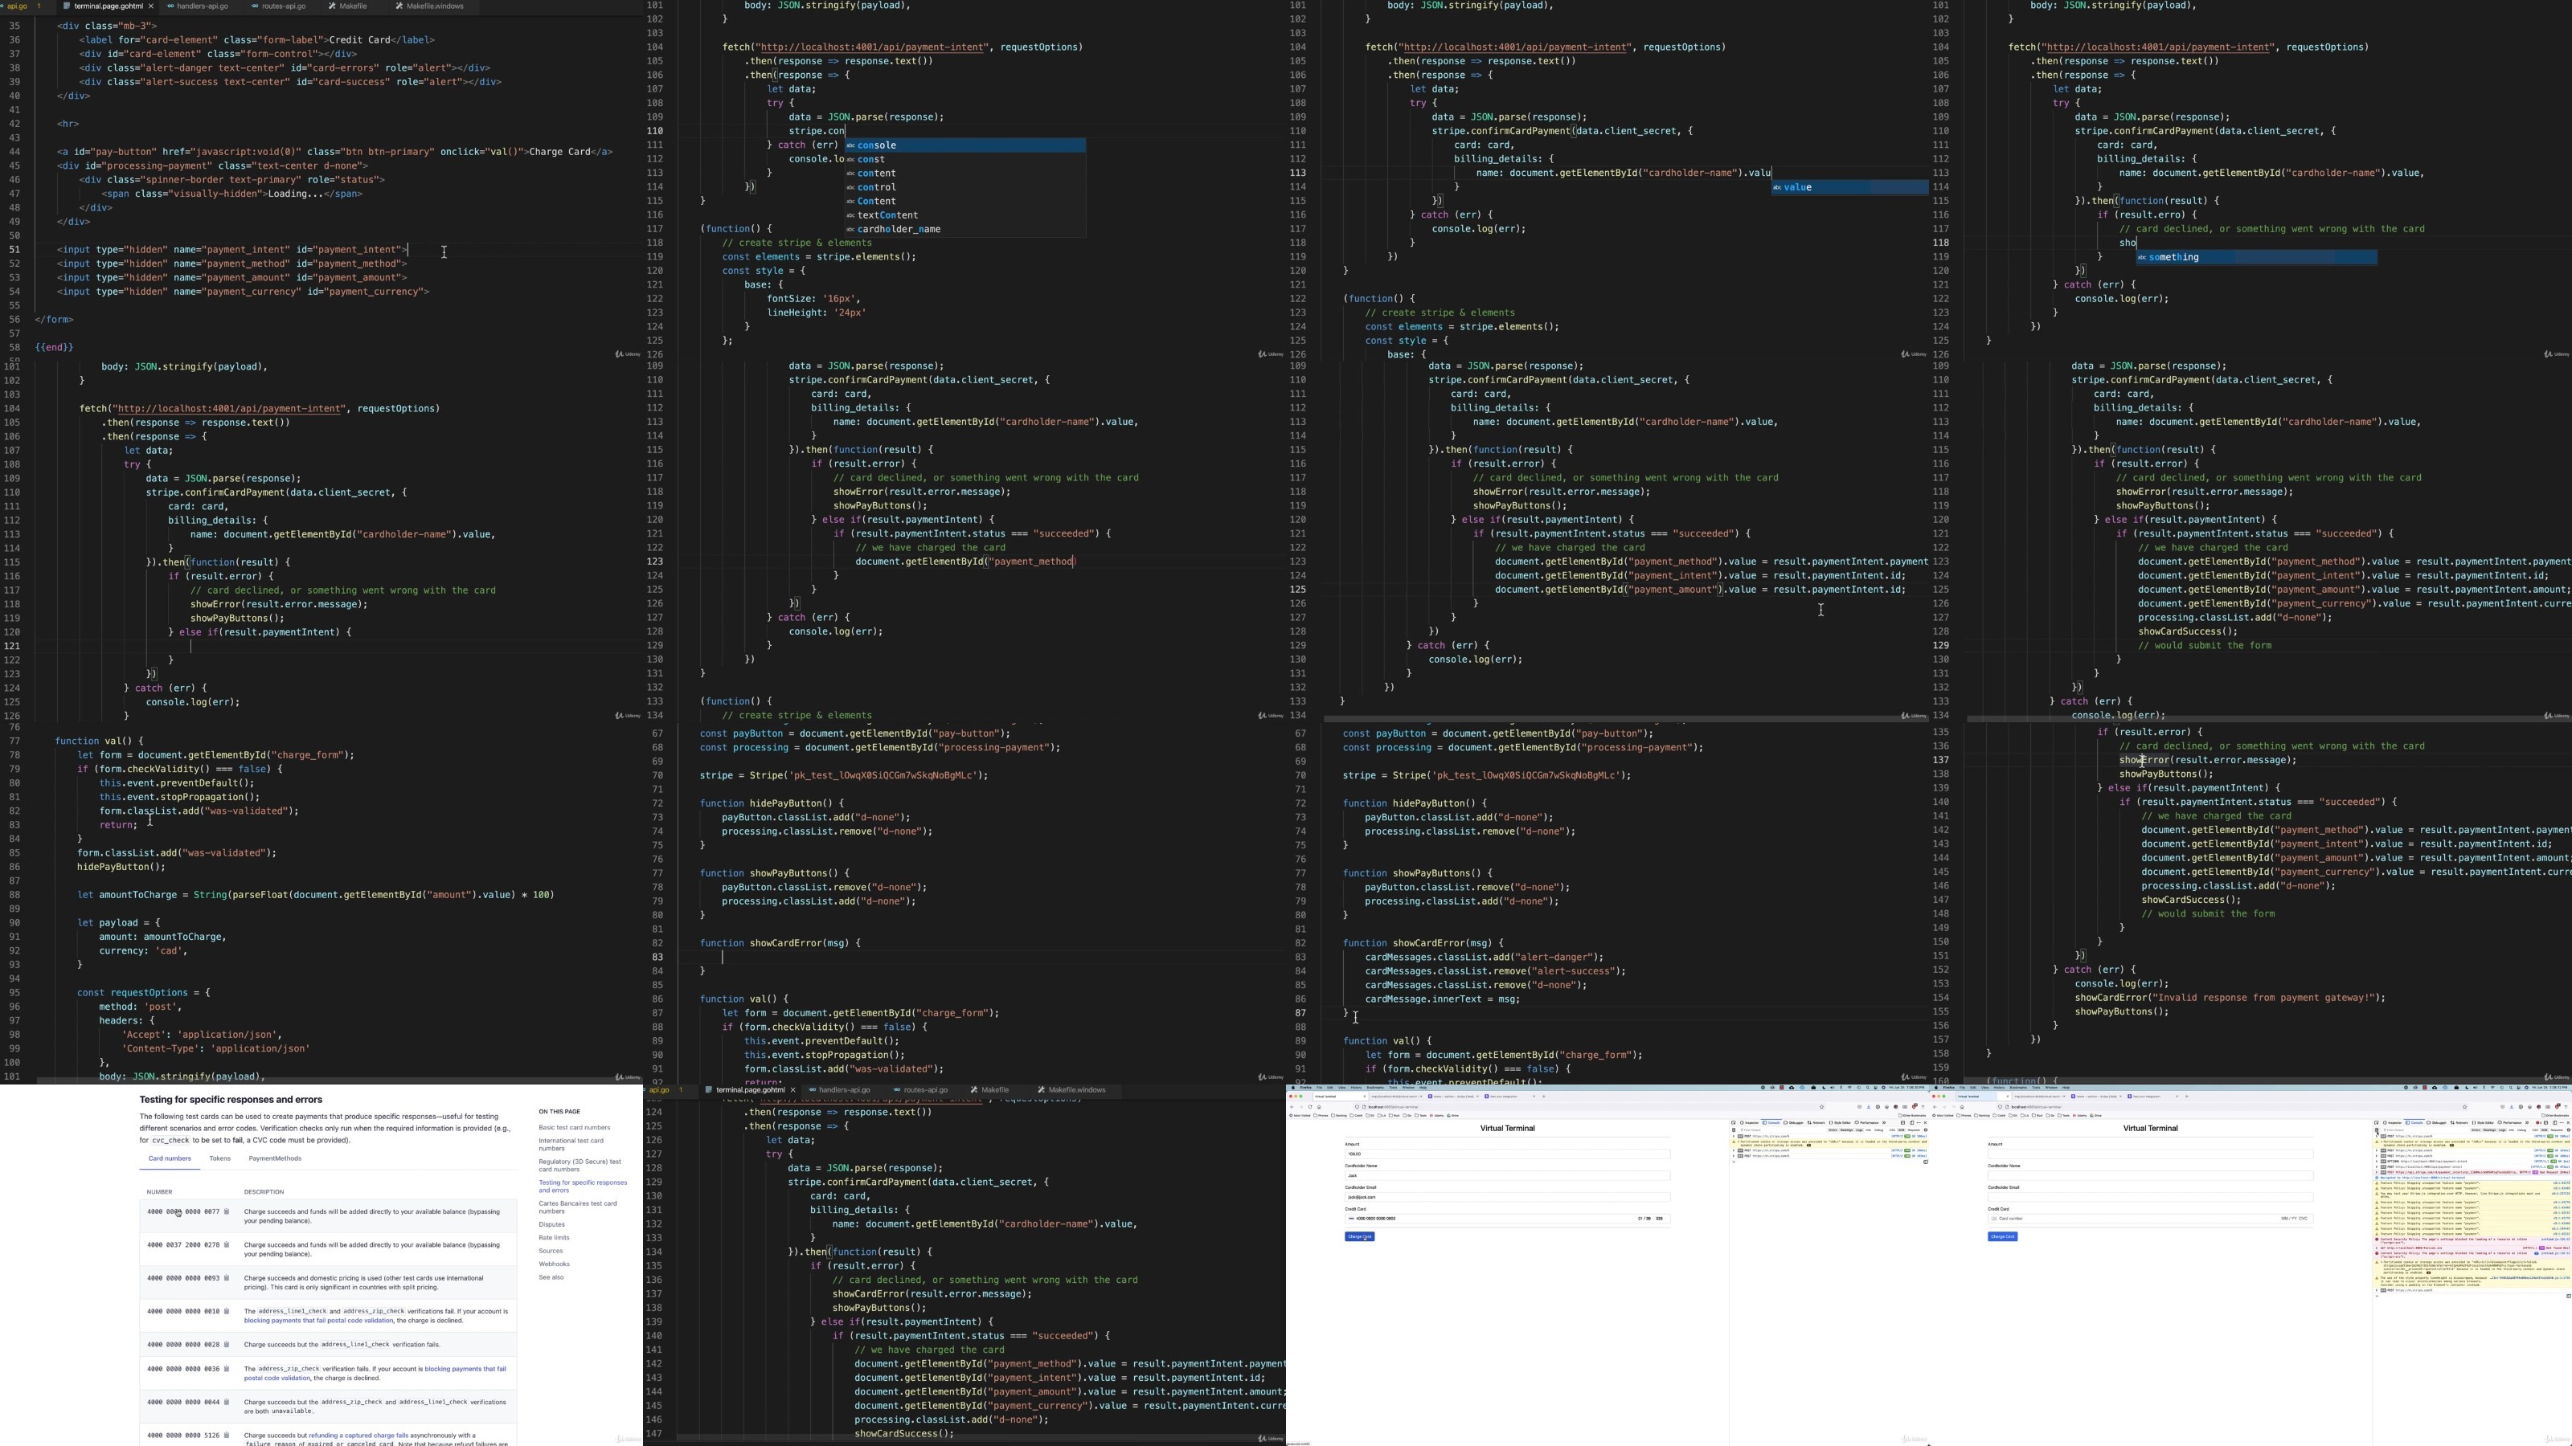Copy test card number 4000 0000 0000 0036
The height and width of the screenshot is (1446, 2572).
click(x=227, y=1369)
